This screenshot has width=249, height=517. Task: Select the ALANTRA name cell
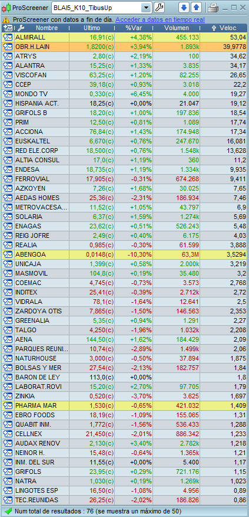pyautogui.click(x=41, y=66)
